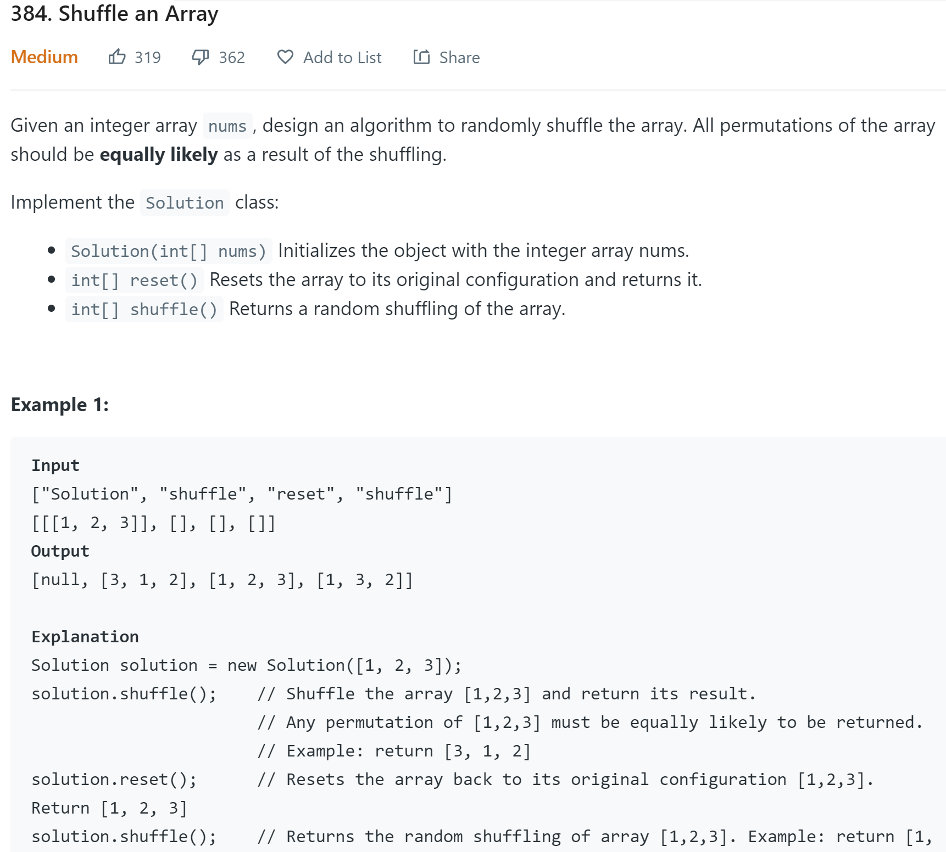946x852 pixels.
Task: Click the int[] shuffle() code snippet
Action: [144, 309]
